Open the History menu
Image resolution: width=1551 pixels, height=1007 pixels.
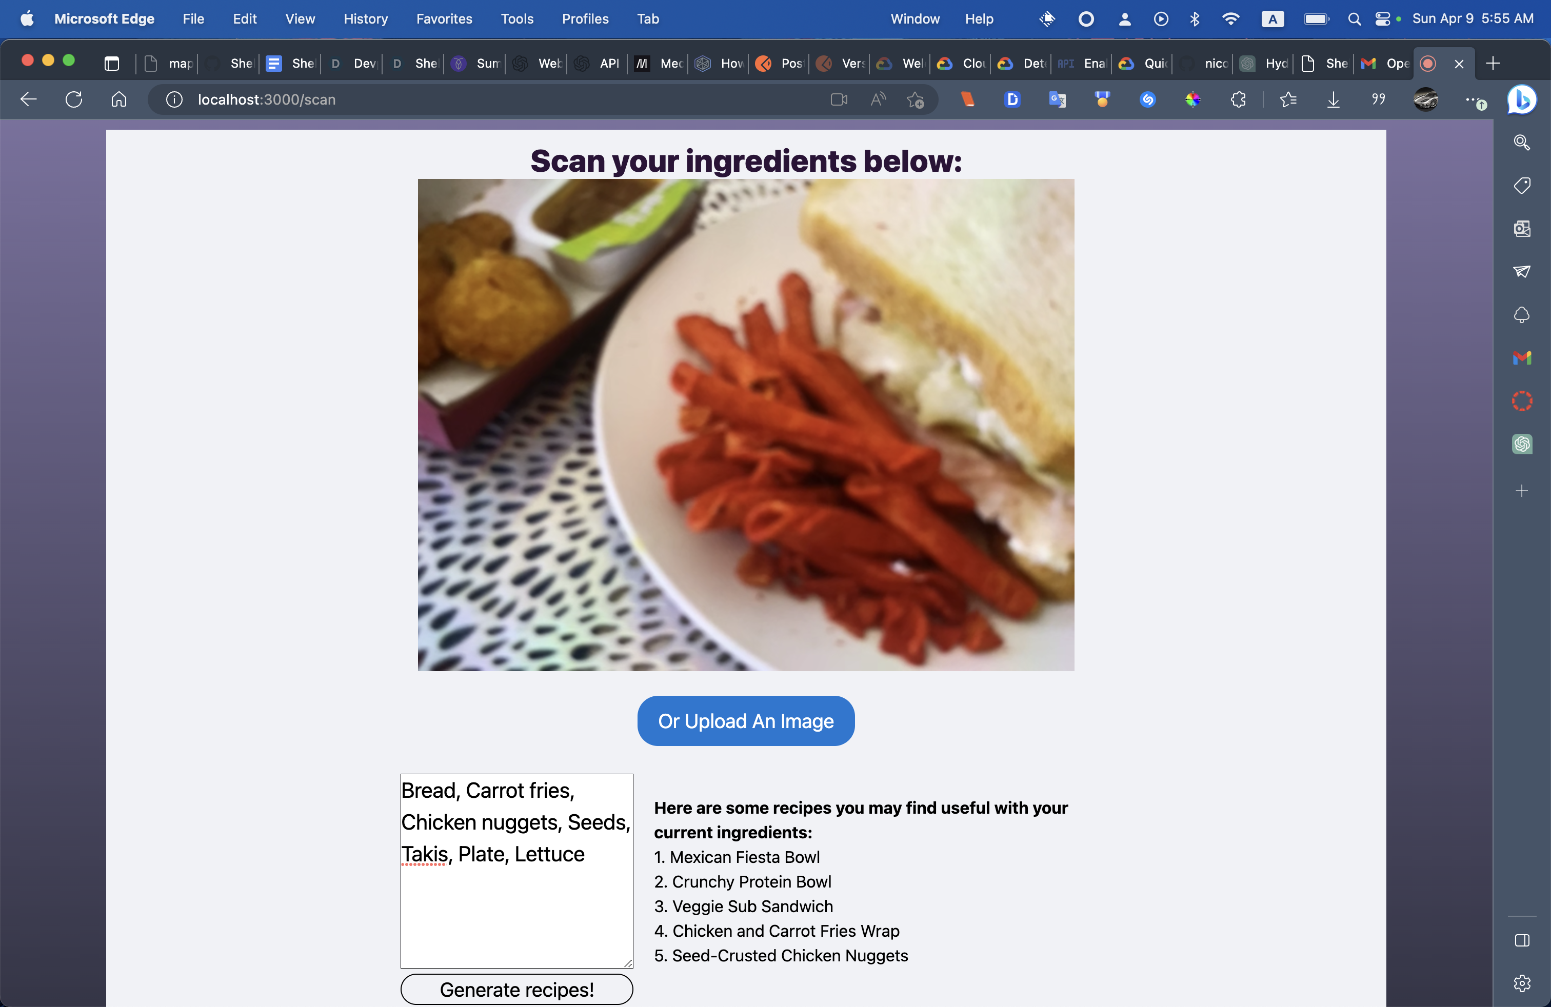366,19
